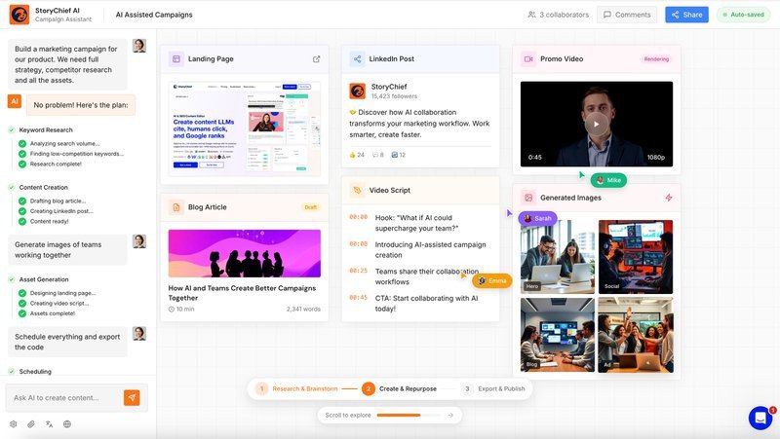
Task: Toggle the Keyword Research section checkmark
Action: 12,130
